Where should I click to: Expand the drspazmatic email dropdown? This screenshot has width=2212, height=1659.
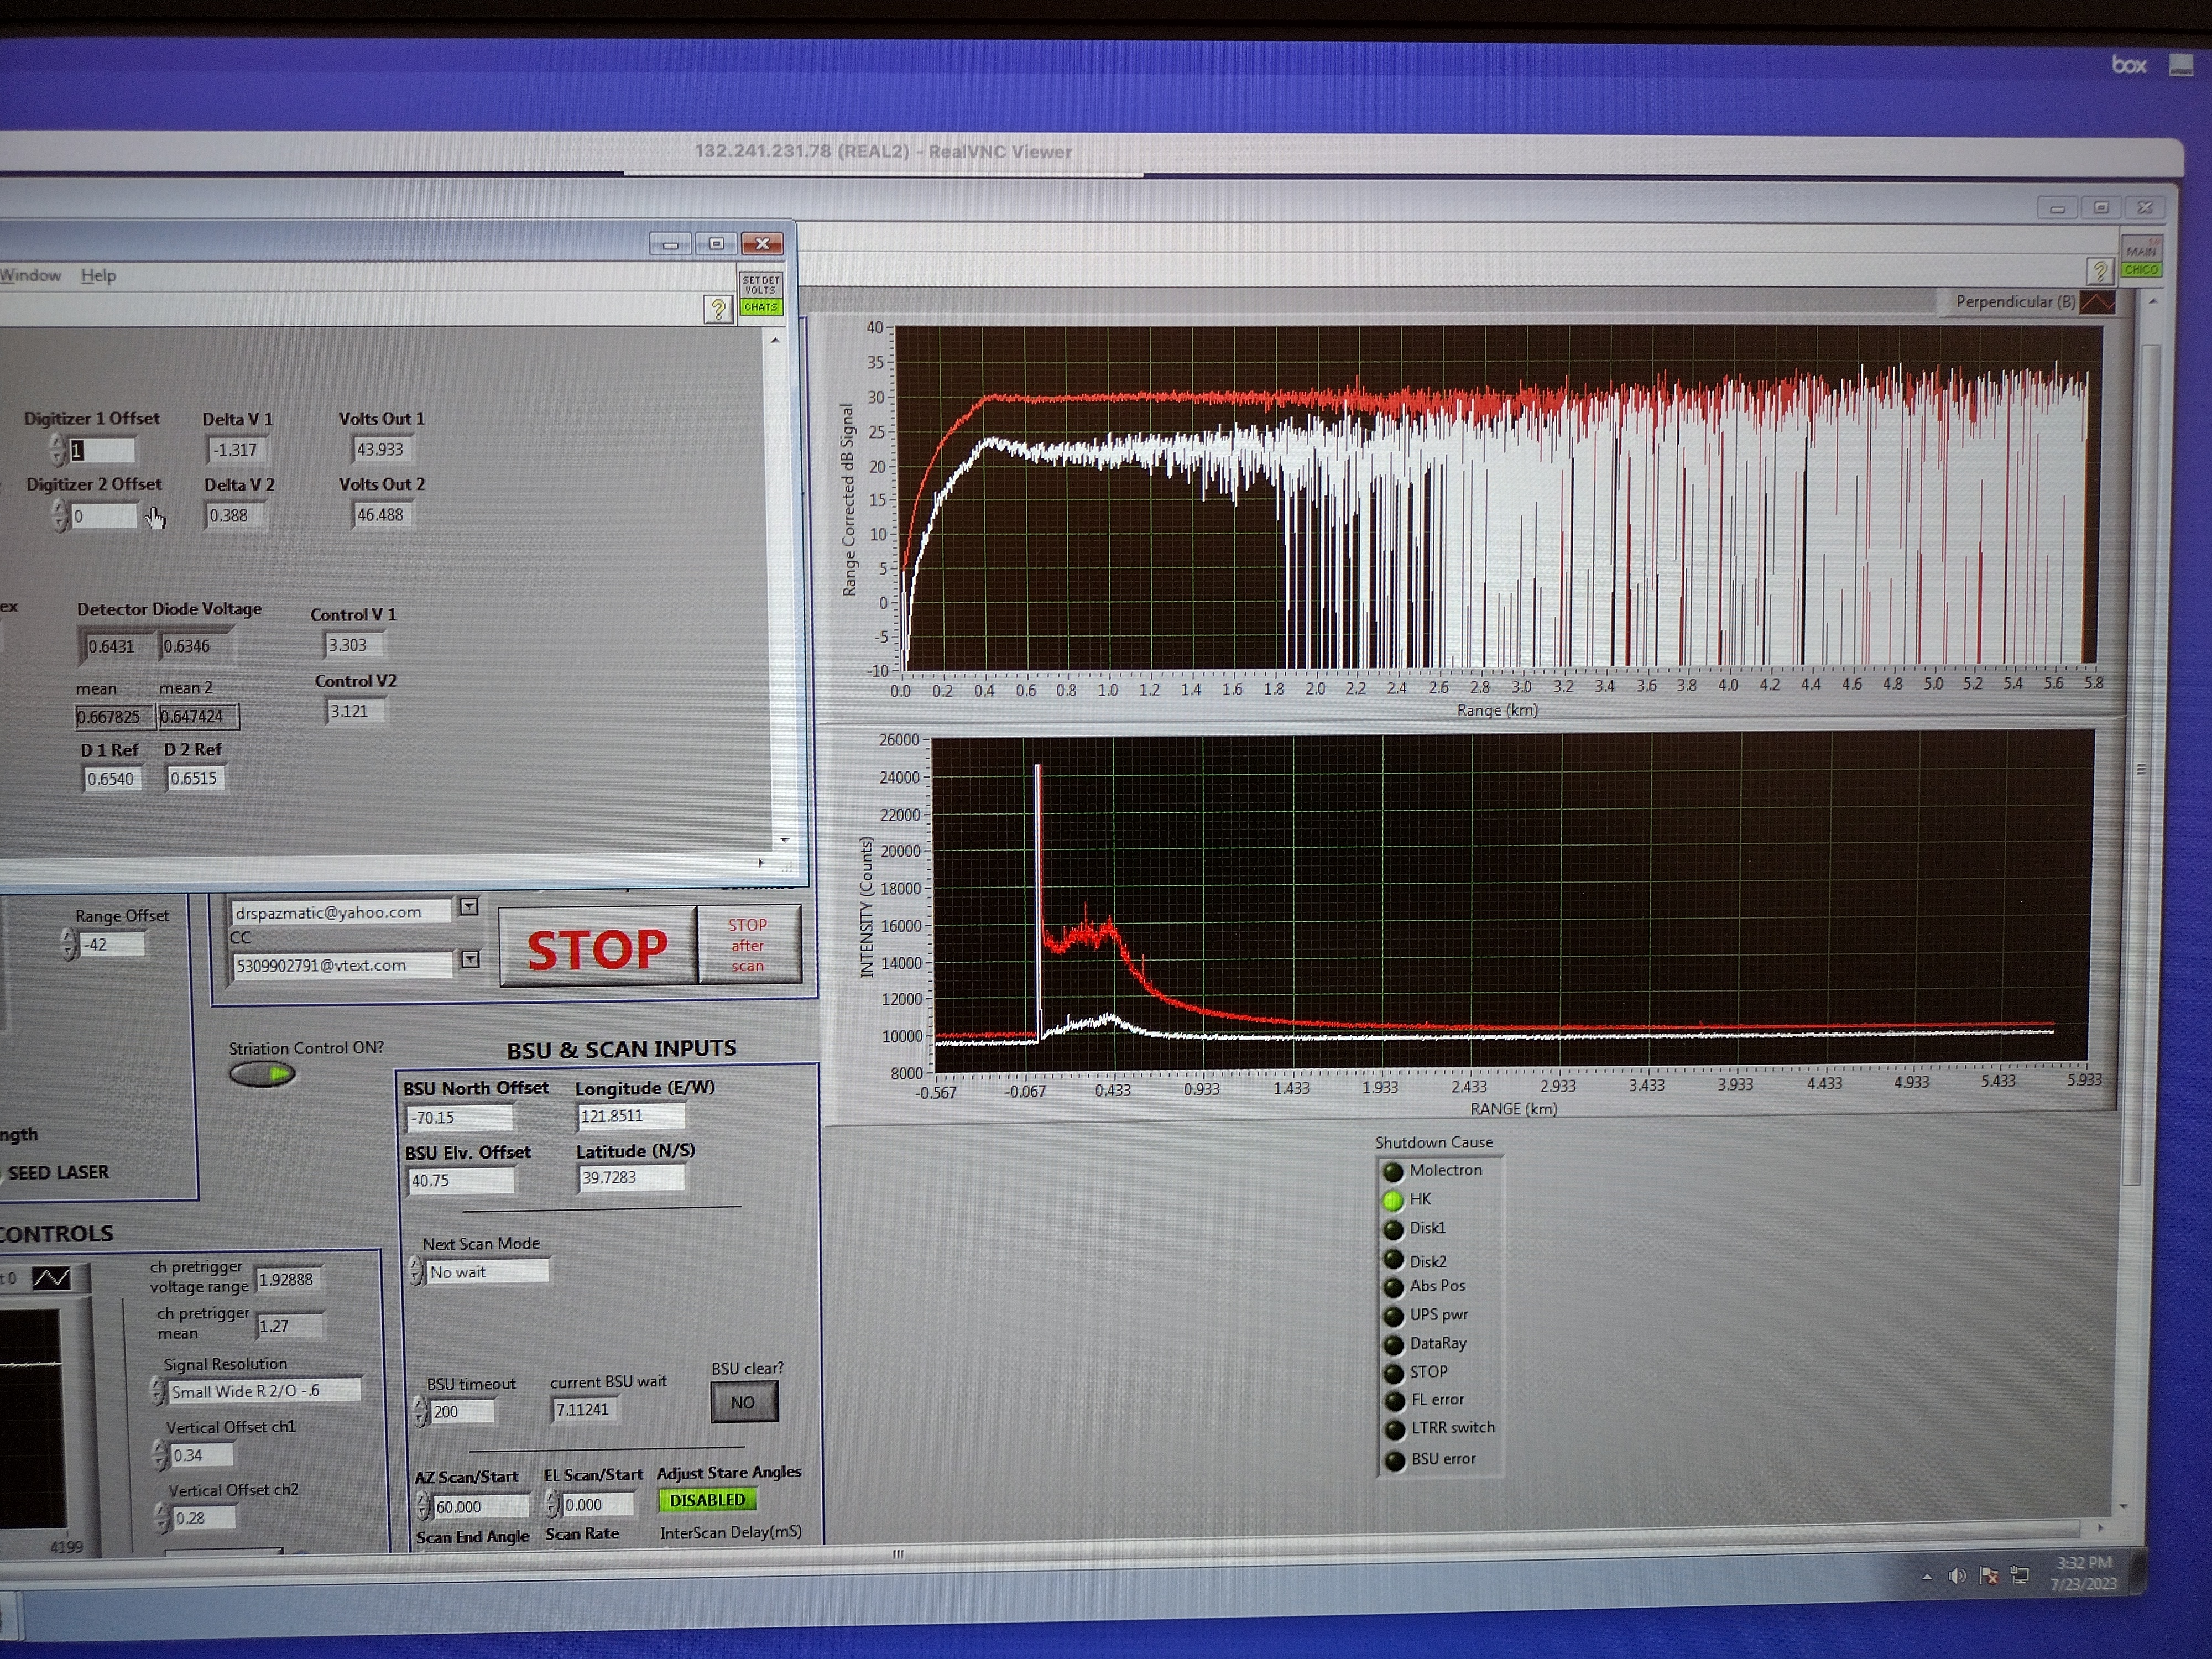coord(469,907)
